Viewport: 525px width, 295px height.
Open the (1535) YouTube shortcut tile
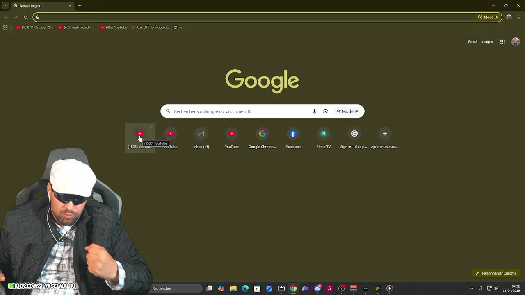point(140,138)
